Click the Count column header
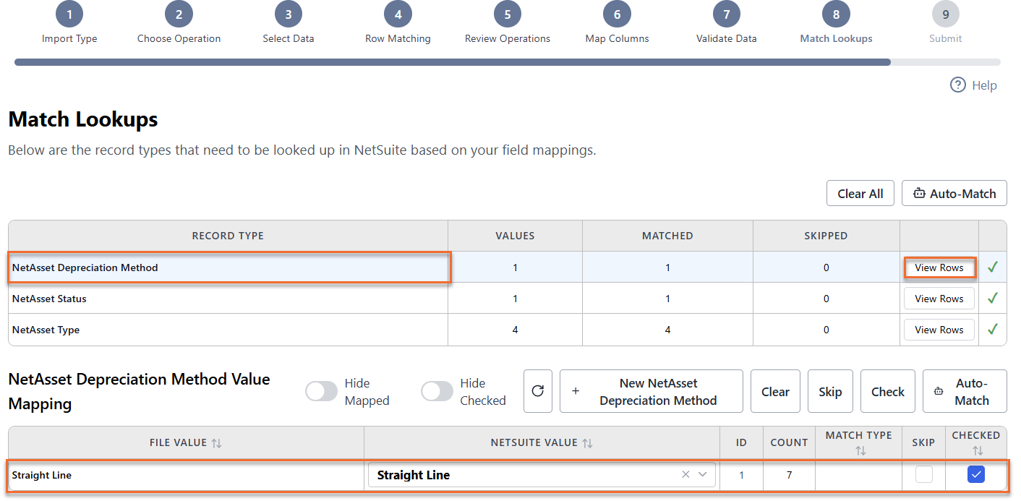 [789, 442]
